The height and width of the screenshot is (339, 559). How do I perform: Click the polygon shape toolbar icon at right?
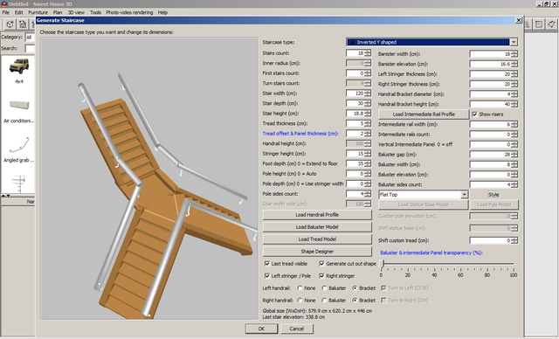coord(551,24)
